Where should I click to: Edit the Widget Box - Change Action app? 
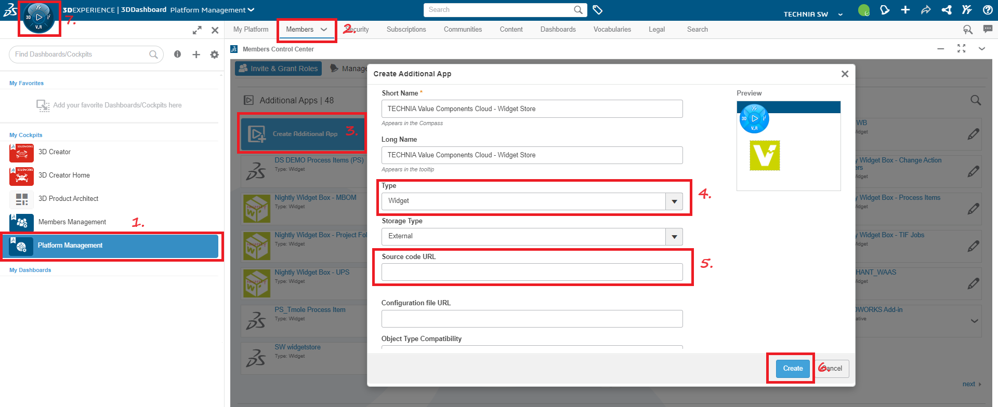[973, 171]
